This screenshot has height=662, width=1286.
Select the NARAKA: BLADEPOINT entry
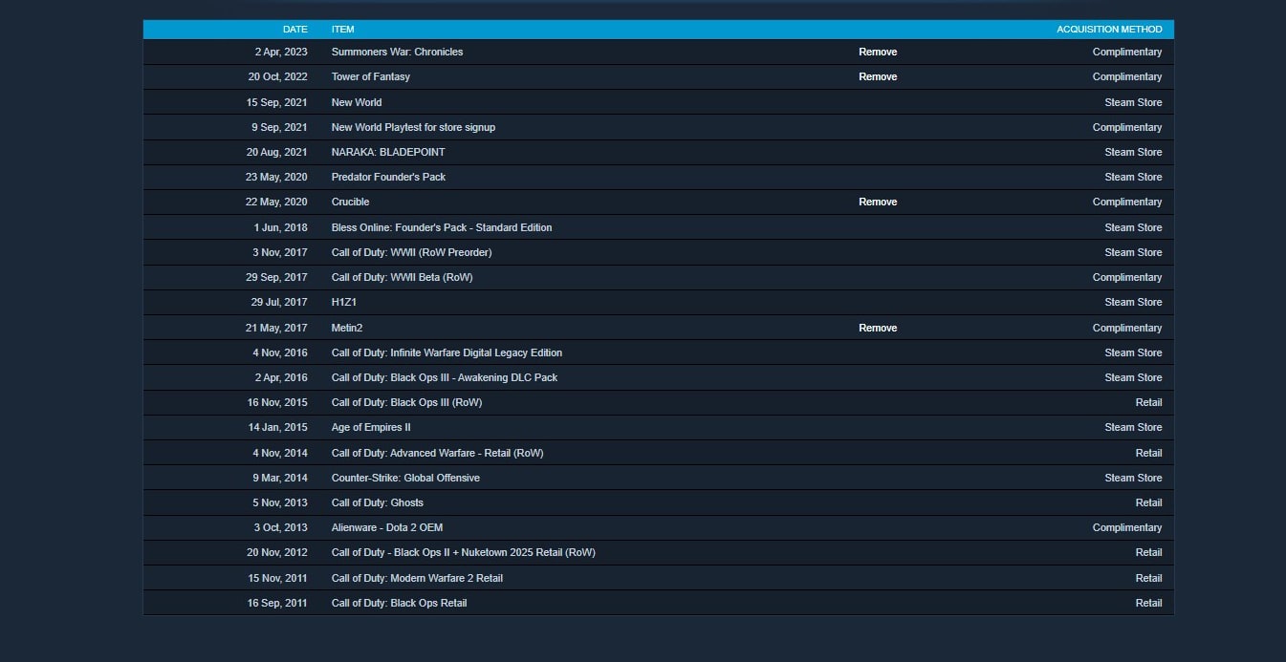click(x=388, y=152)
